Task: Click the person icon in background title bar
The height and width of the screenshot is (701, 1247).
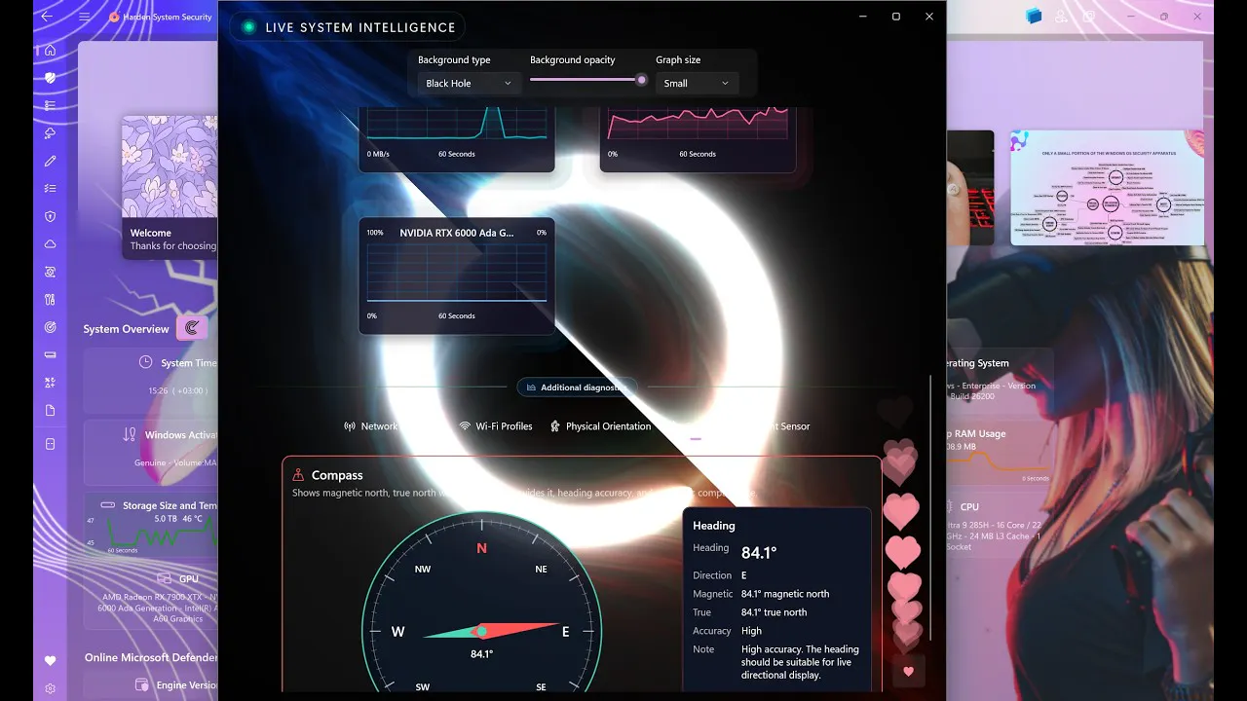Action: tap(1061, 17)
